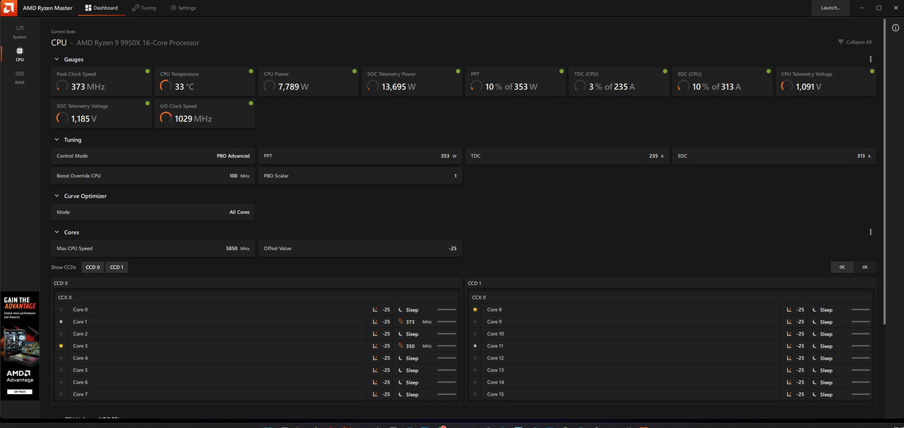This screenshot has height=428, width=904.
Task: Click the Core 0 frequency bar
Action: (446, 309)
